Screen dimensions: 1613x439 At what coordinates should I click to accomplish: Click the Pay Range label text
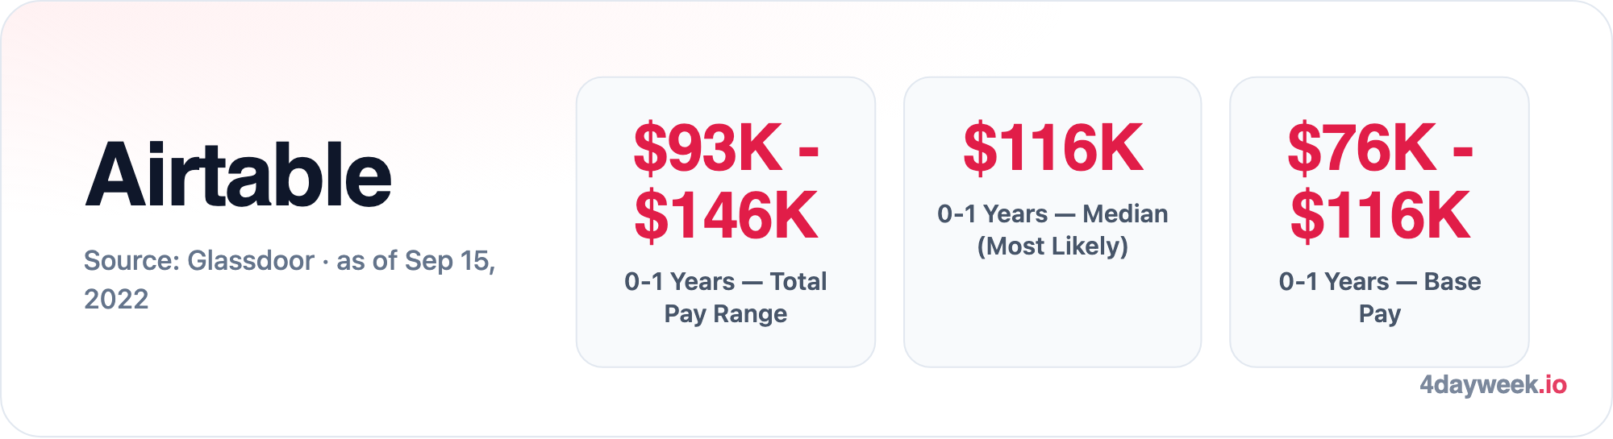click(726, 313)
